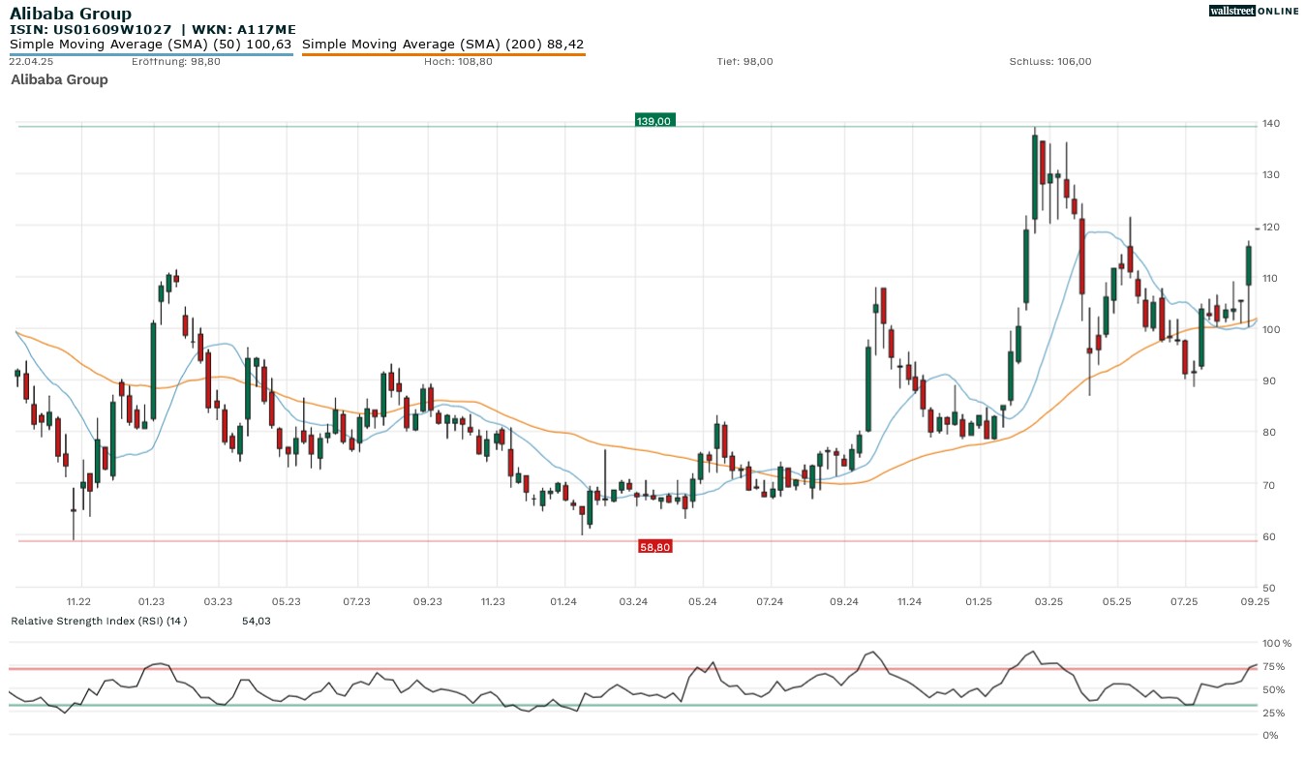This screenshot has height=761, width=1306.
Task: Click the RSI 75% axis label
Action: pyautogui.click(x=1273, y=667)
